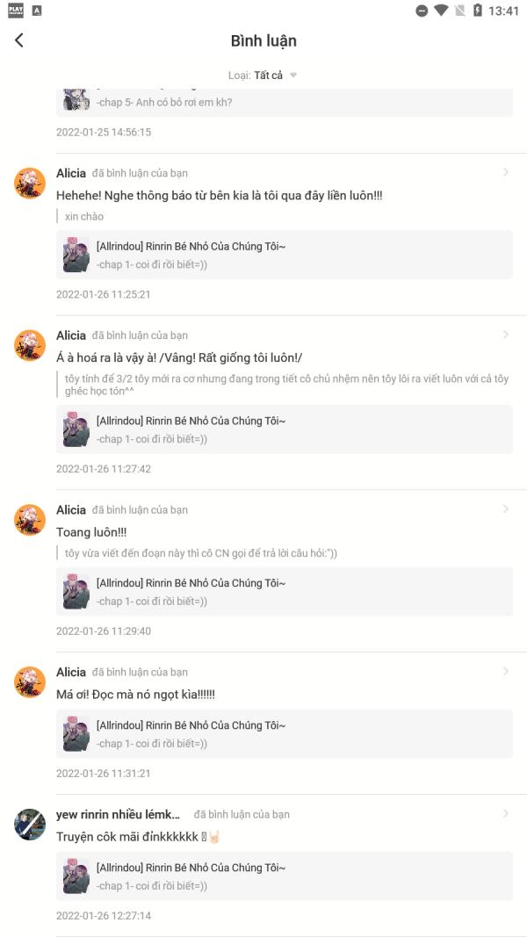527x937 pixels.
Task: Tap the username yew rinrin nhiều lémk...
Action: tap(118, 814)
